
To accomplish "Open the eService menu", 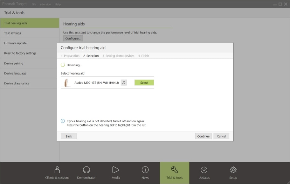I will point(45,4).
